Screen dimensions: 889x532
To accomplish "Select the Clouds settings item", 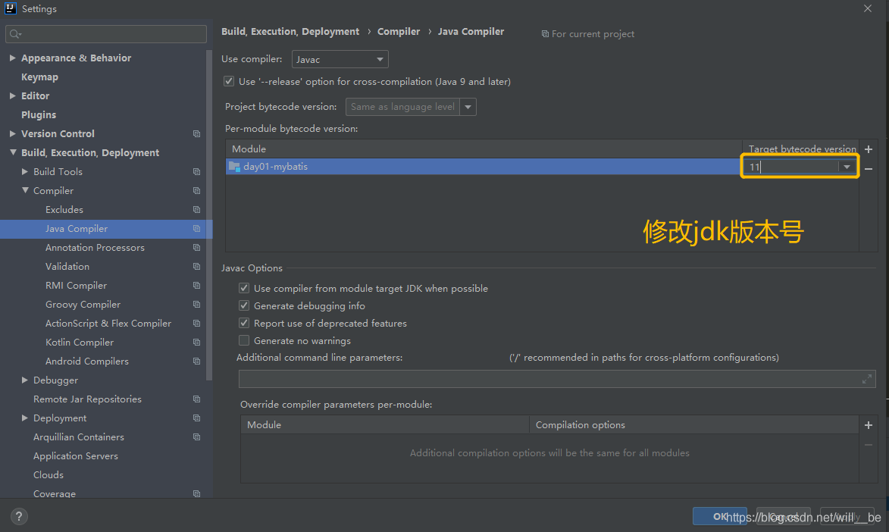I will click(49, 474).
